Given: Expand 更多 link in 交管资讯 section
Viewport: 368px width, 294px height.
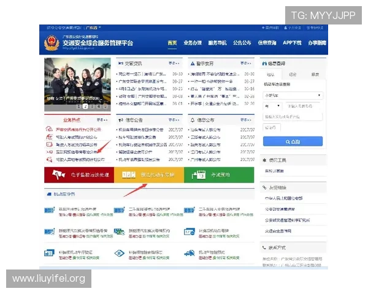Looking at the screenshot, I should (174, 63).
